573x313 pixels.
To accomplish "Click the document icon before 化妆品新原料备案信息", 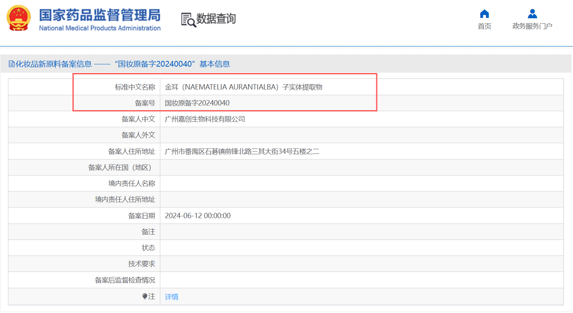I will point(12,64).
